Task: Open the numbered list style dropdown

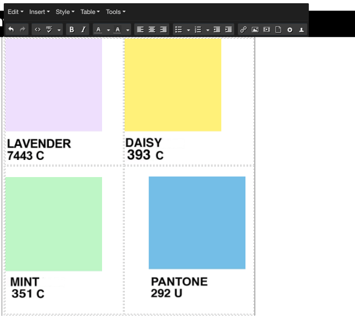Action: (x=207, y=29)
